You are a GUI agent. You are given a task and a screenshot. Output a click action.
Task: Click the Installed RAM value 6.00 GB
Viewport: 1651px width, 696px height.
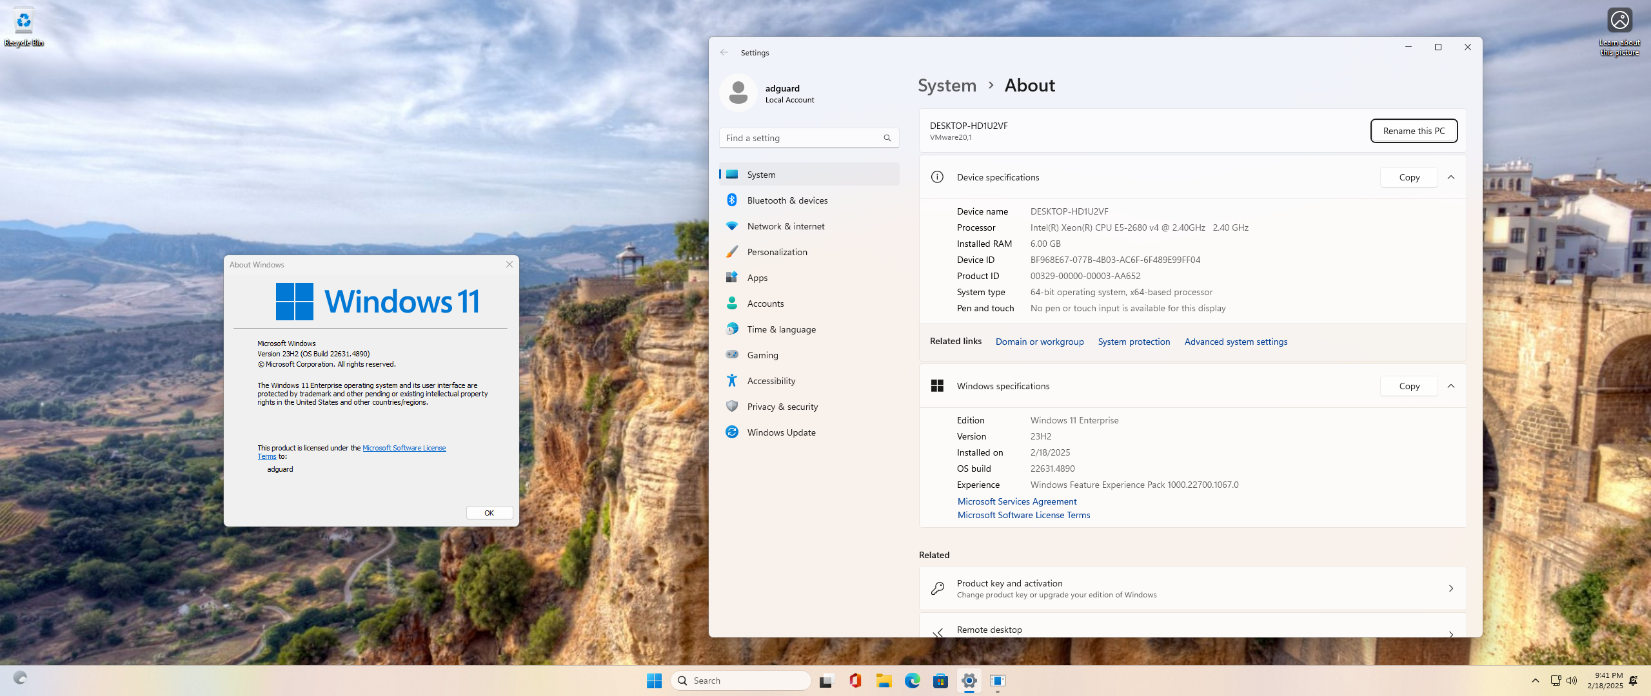tap(1045, 244)
